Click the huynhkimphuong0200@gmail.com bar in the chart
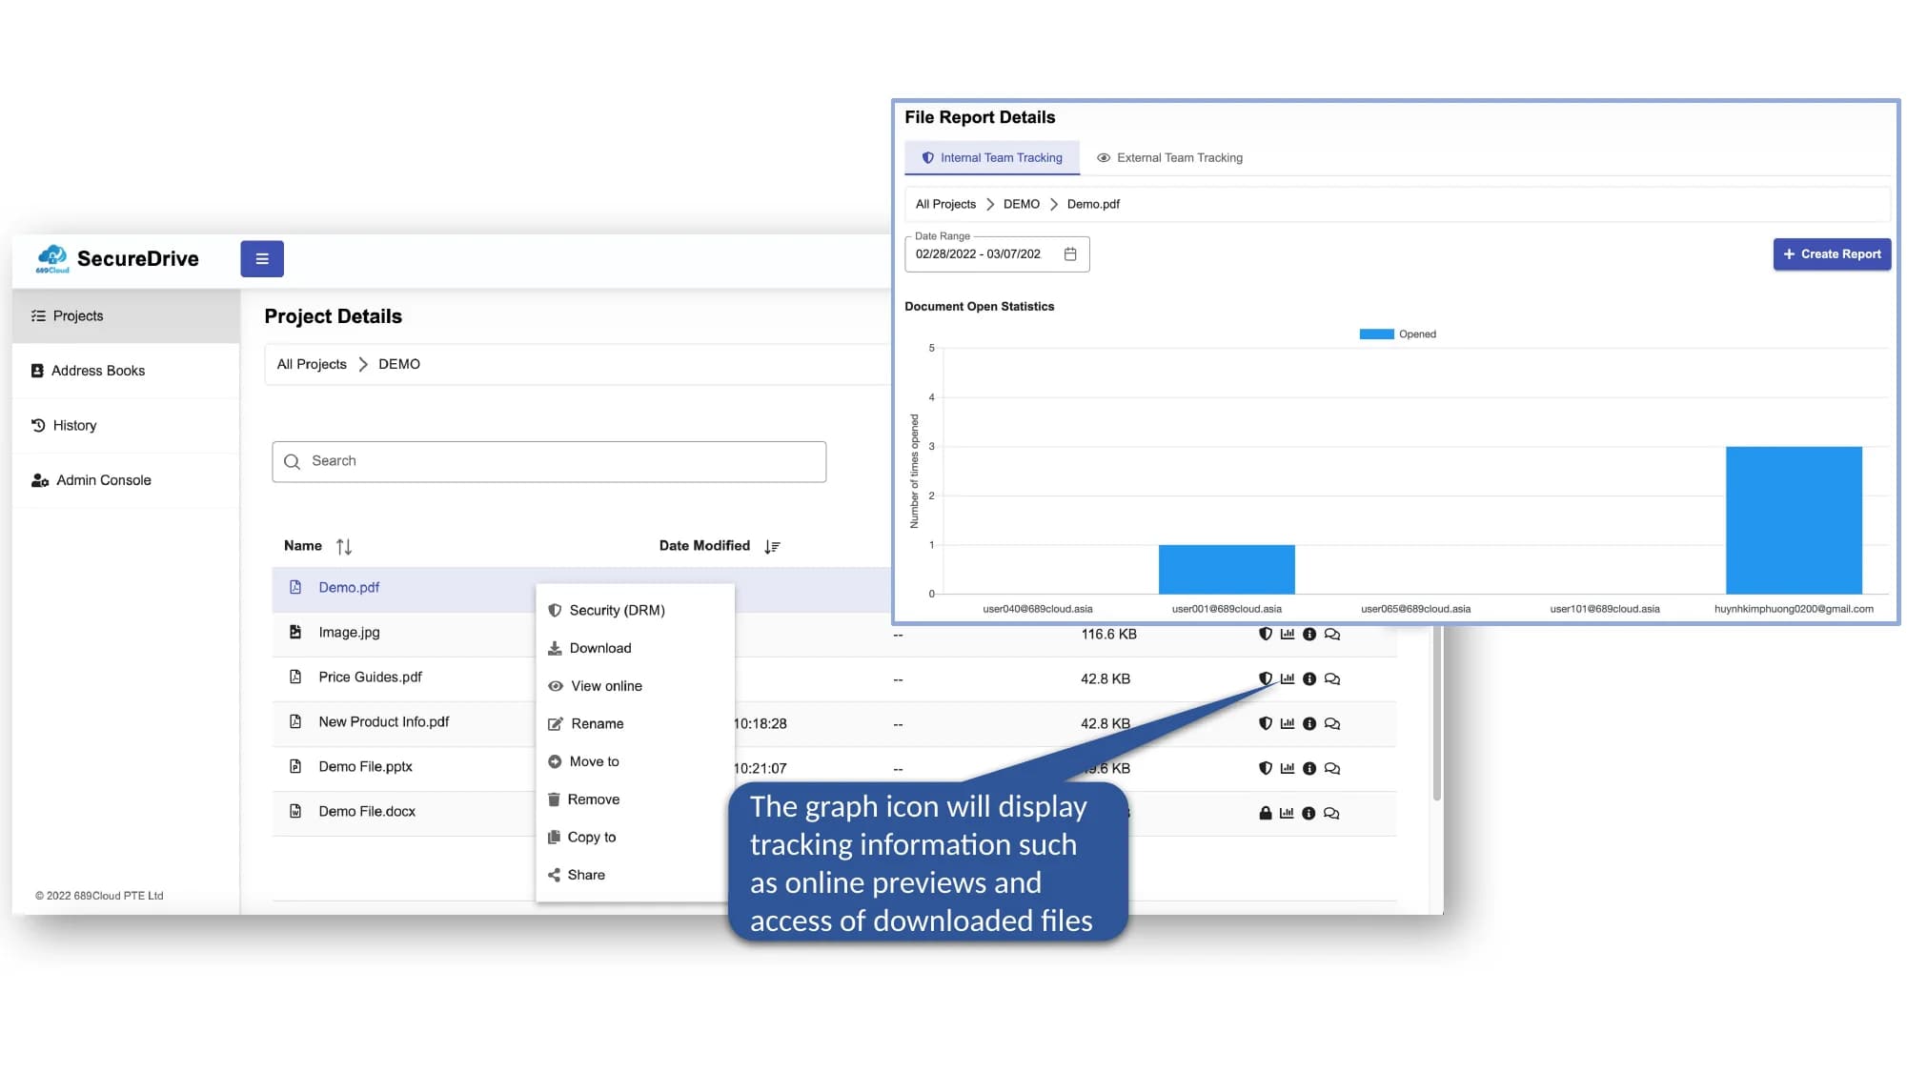Screen dimensions: 1907x1072 [x=1794, y=520]
